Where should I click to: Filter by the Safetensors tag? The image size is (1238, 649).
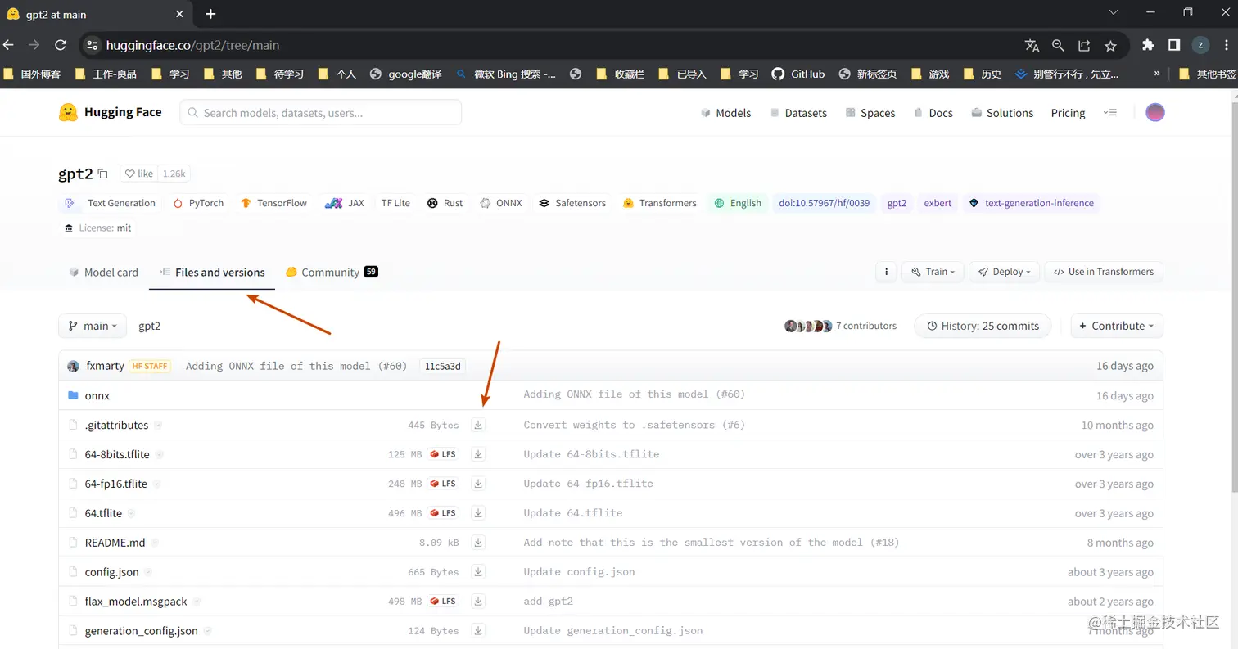pyautogui.click(x=572, y=203)
